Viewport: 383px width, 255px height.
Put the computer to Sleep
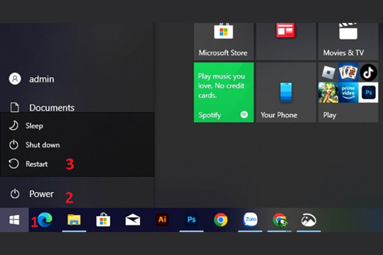[x=34, y=126]
